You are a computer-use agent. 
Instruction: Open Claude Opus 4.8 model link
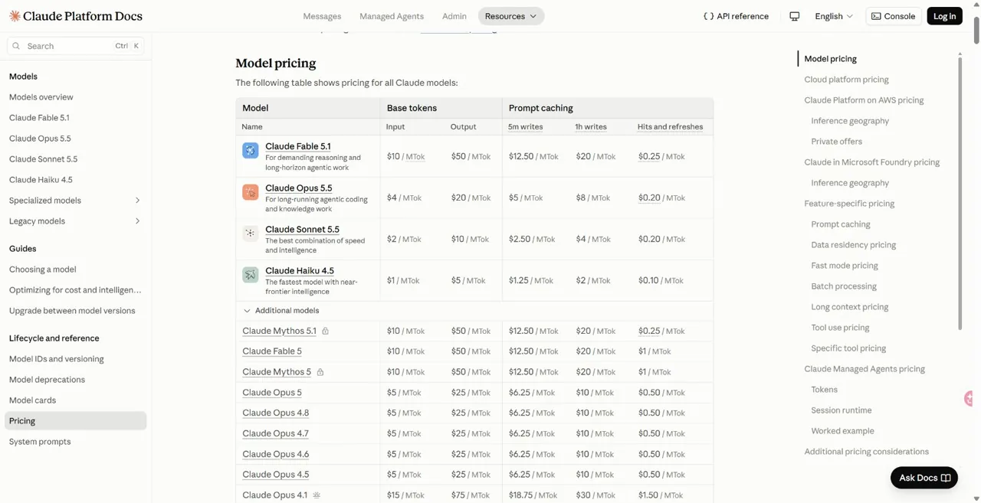point(276,413)
